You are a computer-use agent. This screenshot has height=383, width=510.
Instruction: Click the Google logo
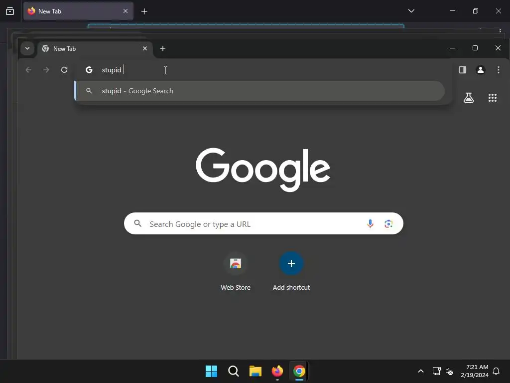click(263, 170)
